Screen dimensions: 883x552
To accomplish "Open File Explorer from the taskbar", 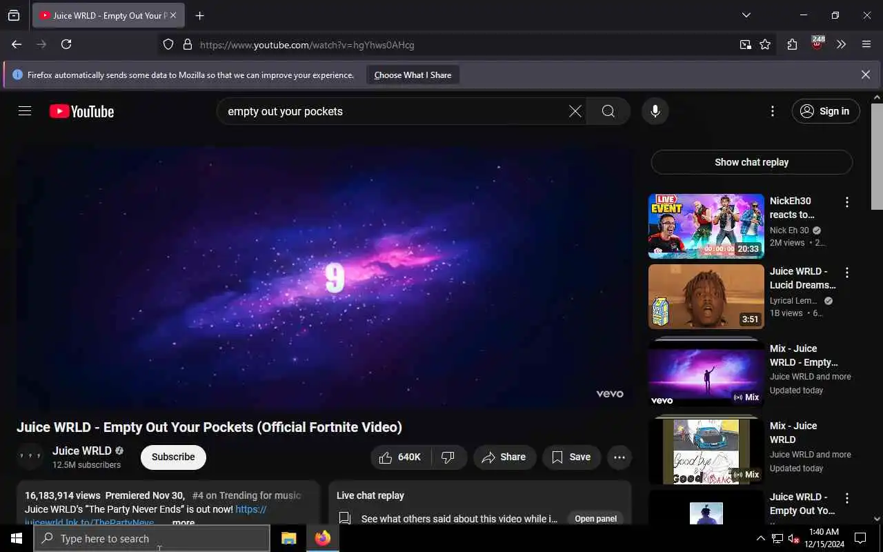I will click(x=288, y=538).
